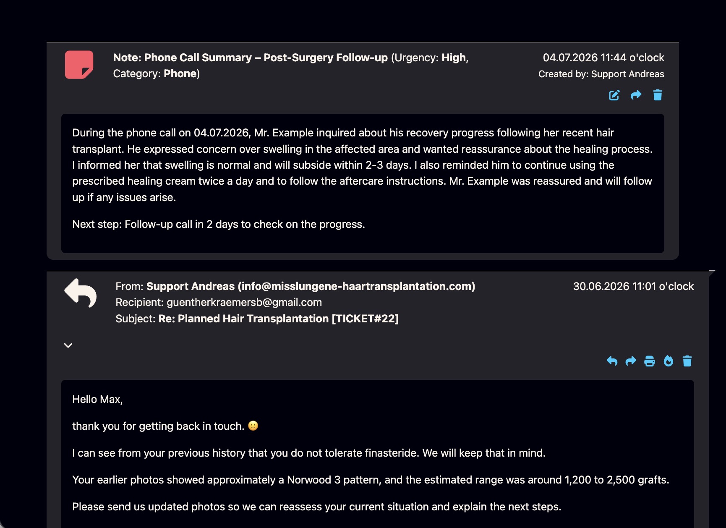Click the large reply arrow beside sender

81,293
